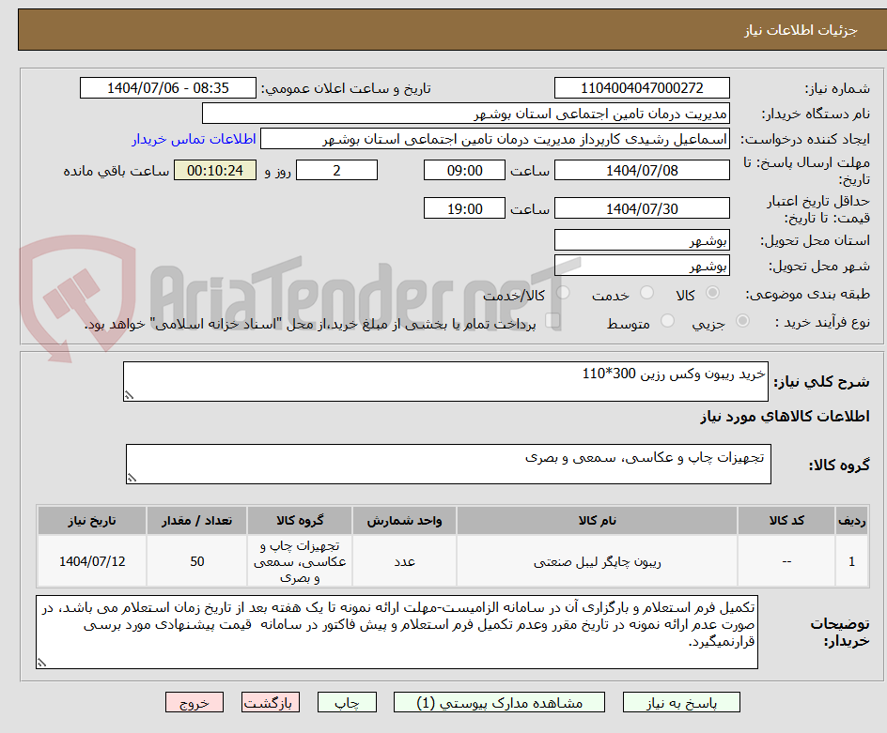Screen dimensions: 887x733
Task: Select the کالا radio button
Action: point(713,293)
